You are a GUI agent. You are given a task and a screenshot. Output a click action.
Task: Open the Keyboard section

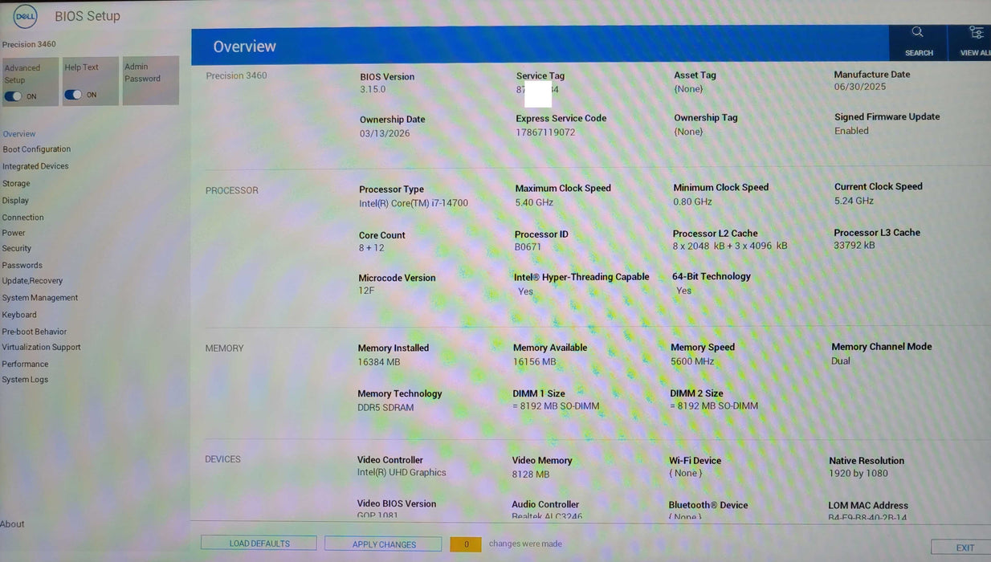tap(19, 315)
